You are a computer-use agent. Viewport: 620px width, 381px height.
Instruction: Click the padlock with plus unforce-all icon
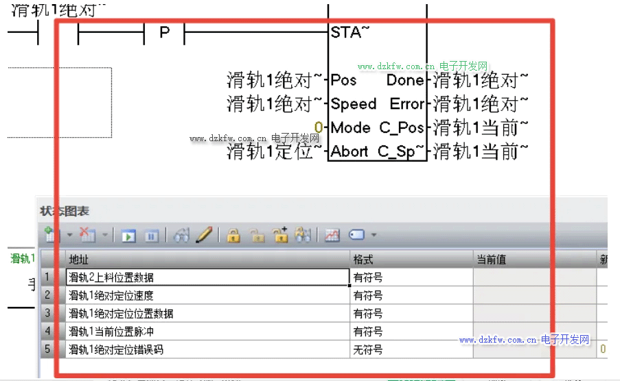pos(279,235)
